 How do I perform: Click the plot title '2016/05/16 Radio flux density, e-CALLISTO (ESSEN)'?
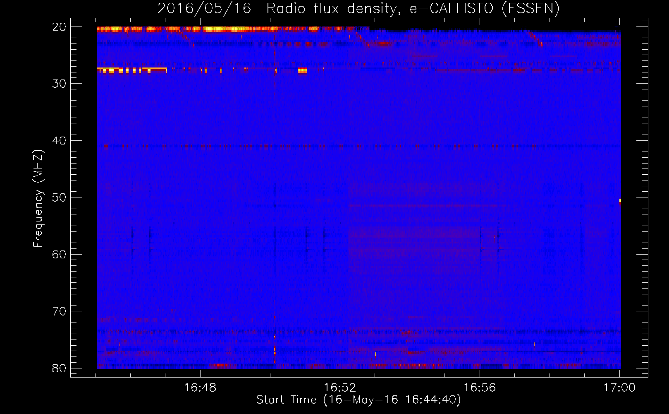click(x=358, y=8)
